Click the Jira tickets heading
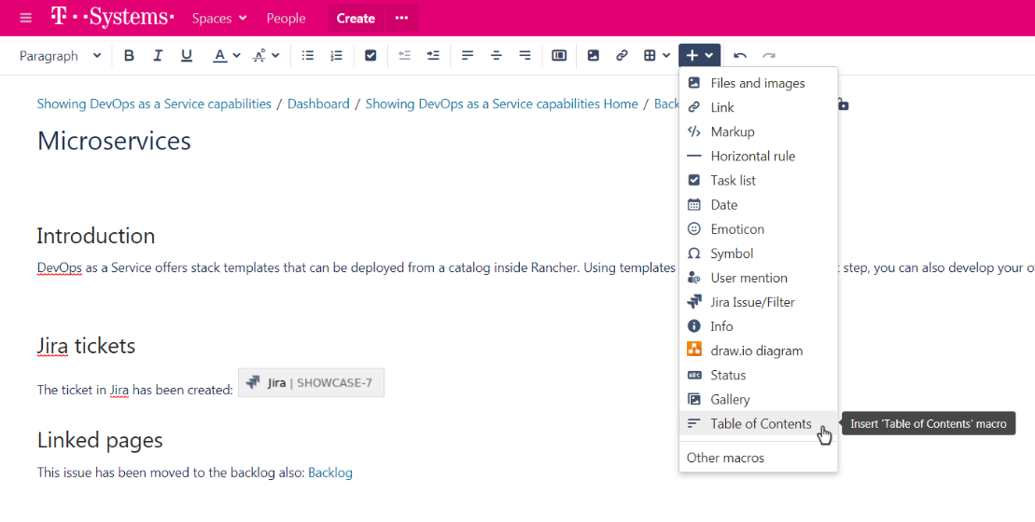Screen dimensions: 1035x522 tap(86, 346)
